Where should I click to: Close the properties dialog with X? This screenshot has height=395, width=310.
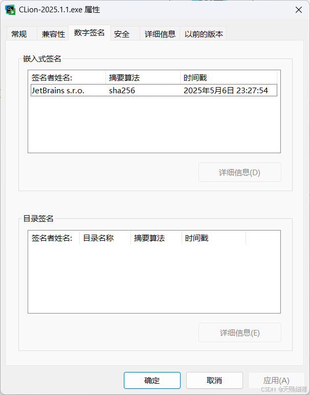tap(299, 10)
